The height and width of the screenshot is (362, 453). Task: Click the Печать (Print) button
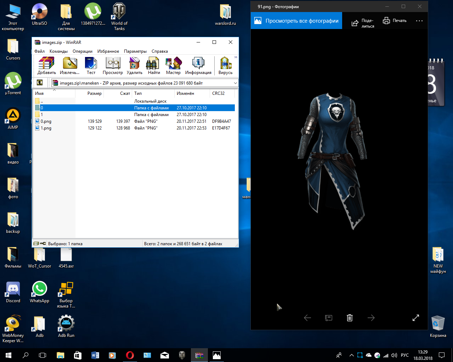click(x=395, y=21)
